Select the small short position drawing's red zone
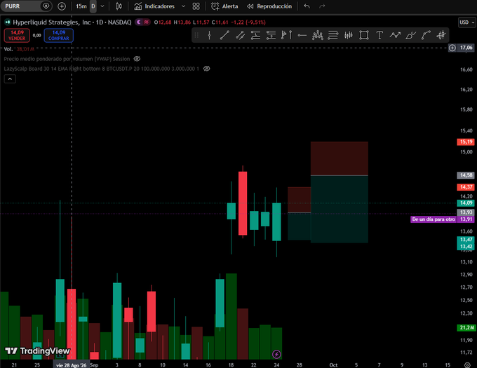 tap(300, 199)
